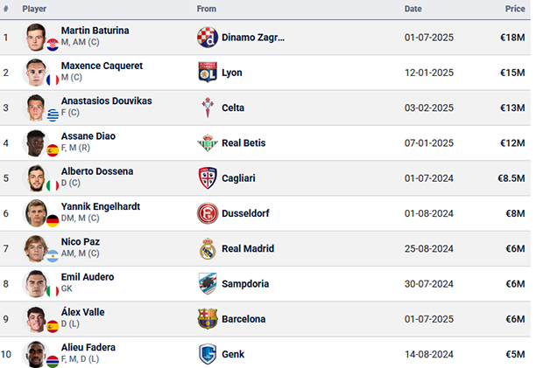Click the Celta club crest
The height and width of the screenshot is (368, 536).
point(208,108)
